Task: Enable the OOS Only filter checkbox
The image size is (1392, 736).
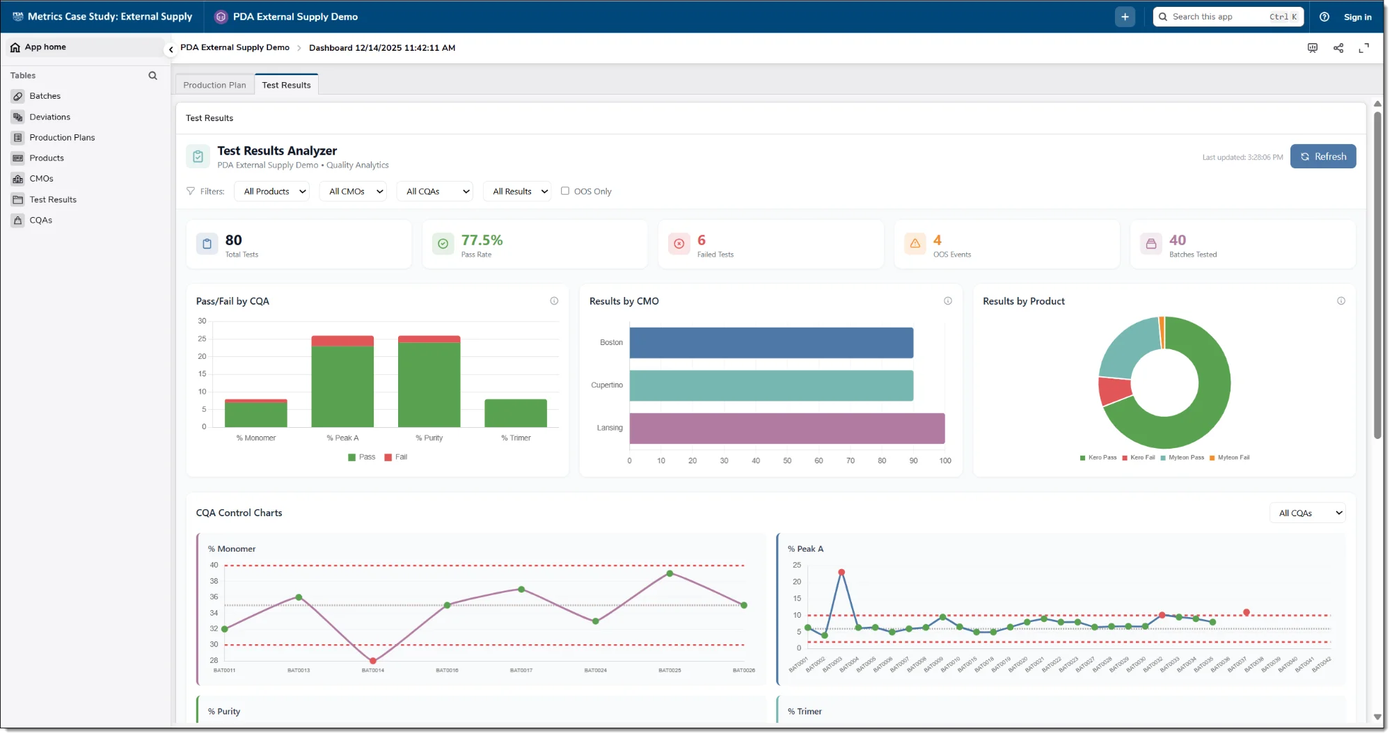Action: 565,191
